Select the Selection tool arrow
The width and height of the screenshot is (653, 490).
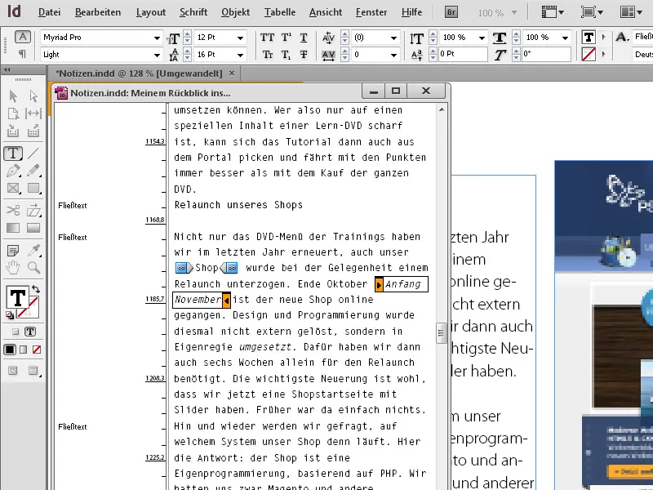click(x=13, y=96)
